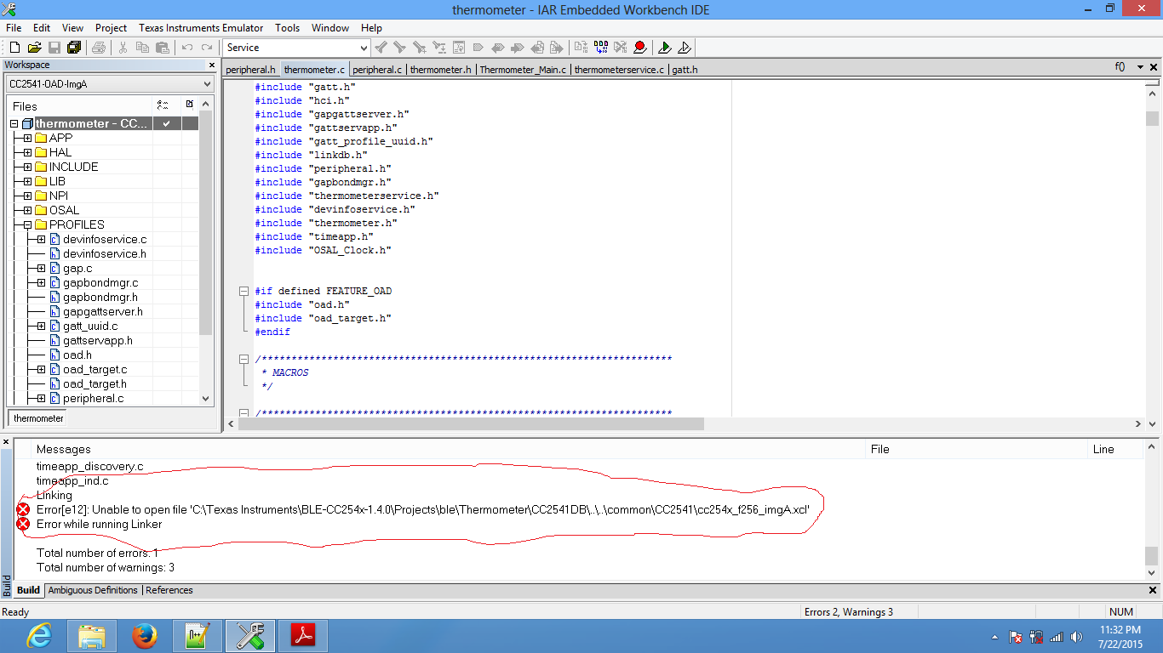The width and height of the screenshot is (1163, 653).
Task: Open the References messages tab
Action: [x=169, y=590]
